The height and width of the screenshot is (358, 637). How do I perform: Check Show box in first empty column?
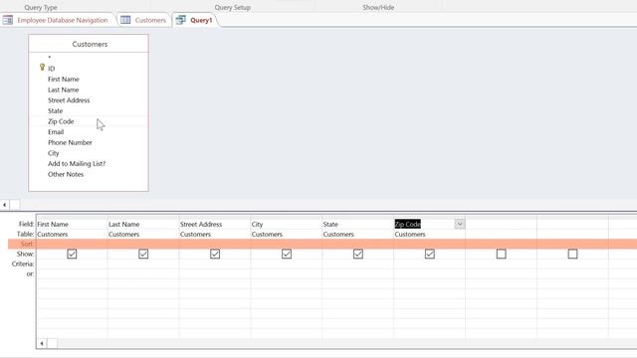pos(501,254)
